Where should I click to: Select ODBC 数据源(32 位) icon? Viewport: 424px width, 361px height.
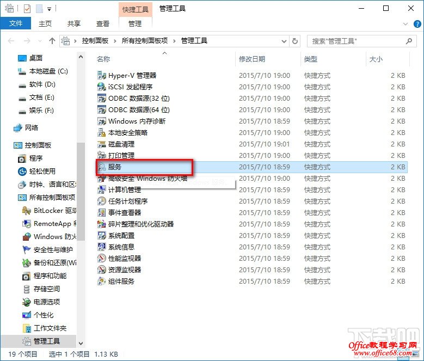click(101, 98)
